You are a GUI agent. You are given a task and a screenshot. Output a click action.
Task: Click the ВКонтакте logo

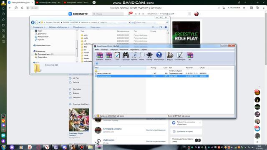(78, 14)
